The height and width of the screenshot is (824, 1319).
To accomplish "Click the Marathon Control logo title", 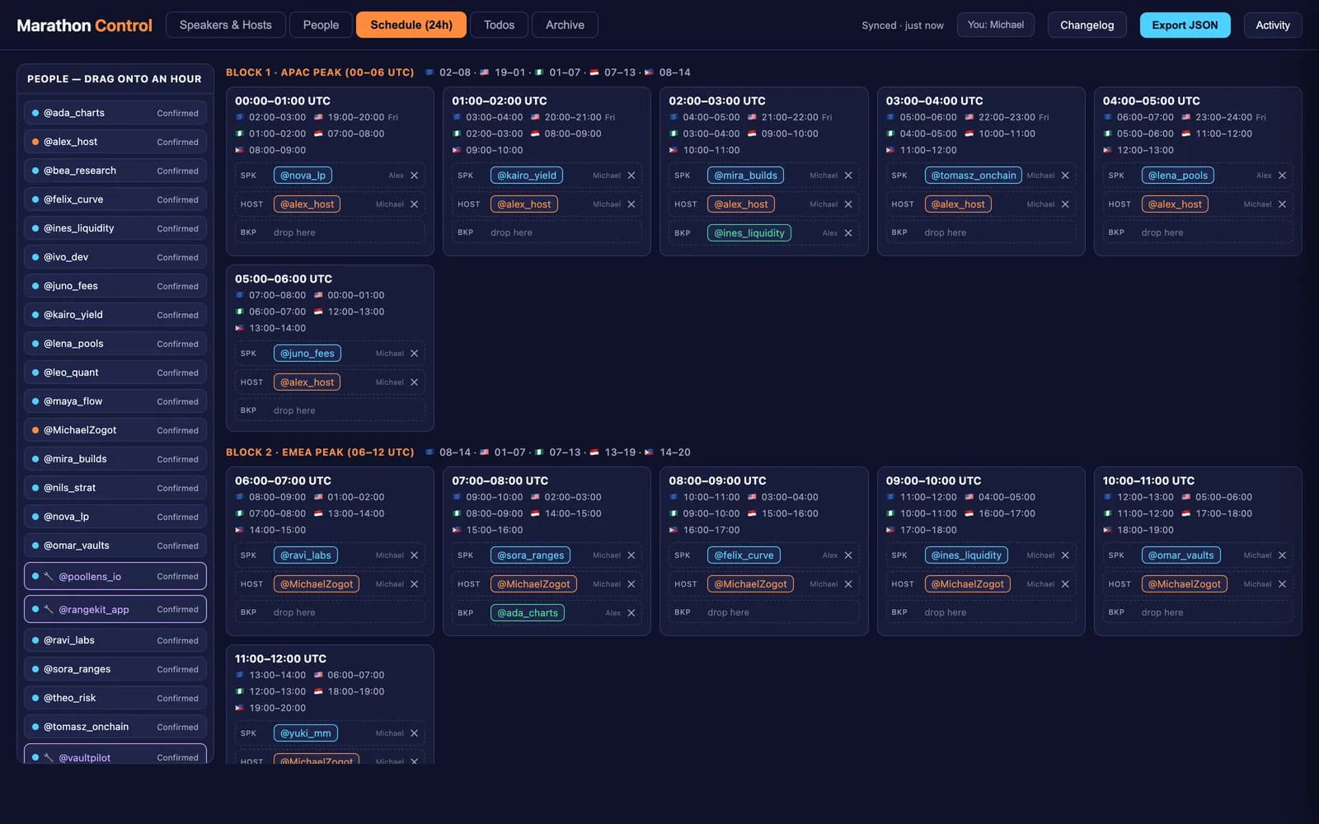I will coord(85,26).
